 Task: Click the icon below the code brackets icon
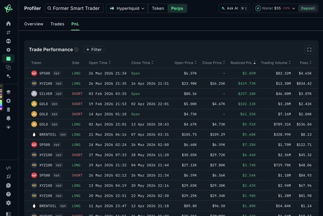tap(9, 177)
